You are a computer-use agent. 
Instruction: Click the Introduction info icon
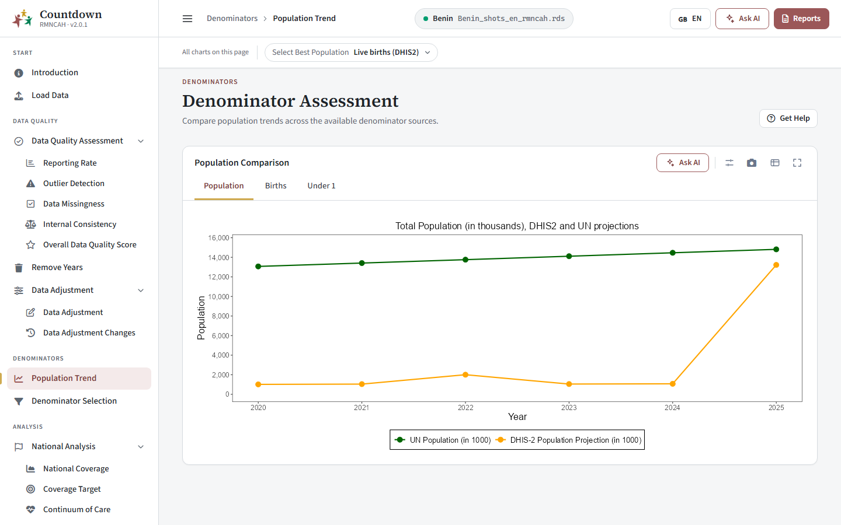pyautogui.click(x=19, y=73)
